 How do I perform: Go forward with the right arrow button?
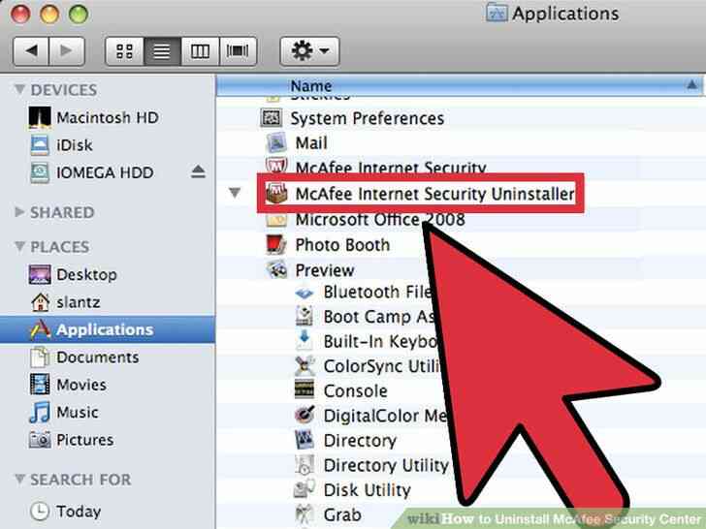[x=67, y=50]
